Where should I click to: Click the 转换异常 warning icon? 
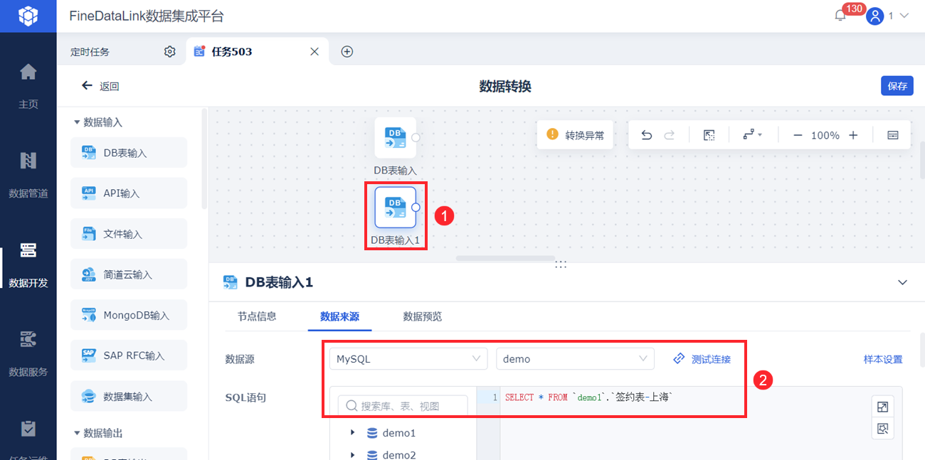point(552,134)
